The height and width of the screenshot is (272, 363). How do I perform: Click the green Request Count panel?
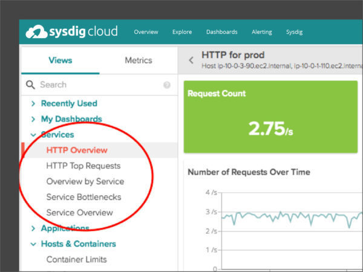(x=270, y=117)
